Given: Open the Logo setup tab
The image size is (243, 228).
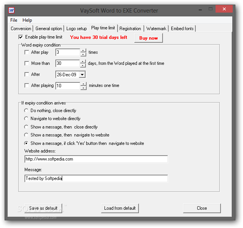Looking at the screenshot, I should [x=76, y=29].
